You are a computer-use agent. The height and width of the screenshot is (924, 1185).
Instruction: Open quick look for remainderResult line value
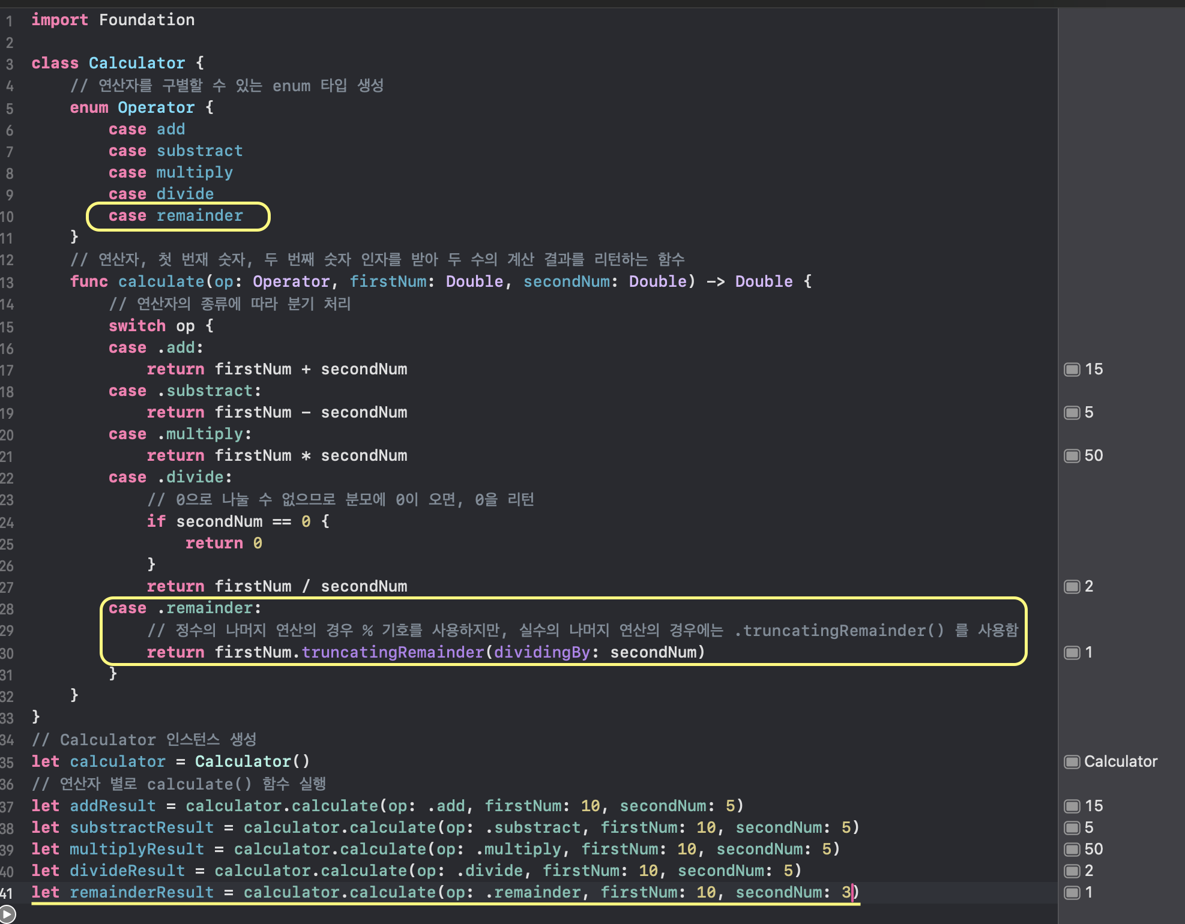pos(1072,893)
